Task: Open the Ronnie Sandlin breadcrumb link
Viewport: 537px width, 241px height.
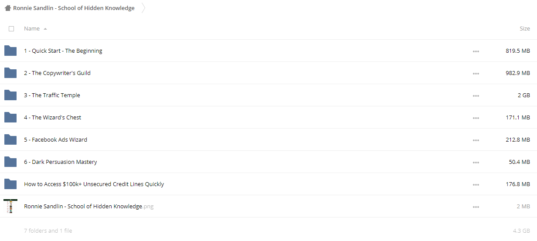Action: point(74,8)
